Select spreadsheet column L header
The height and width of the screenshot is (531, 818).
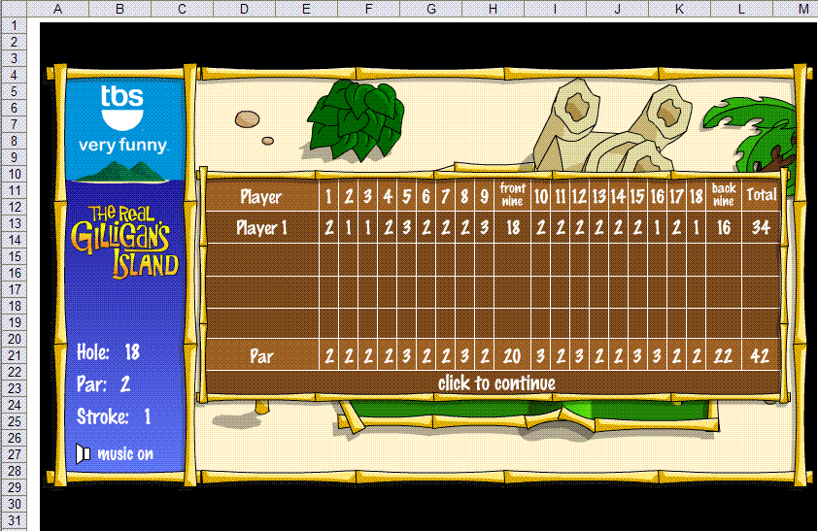(741, 9)
